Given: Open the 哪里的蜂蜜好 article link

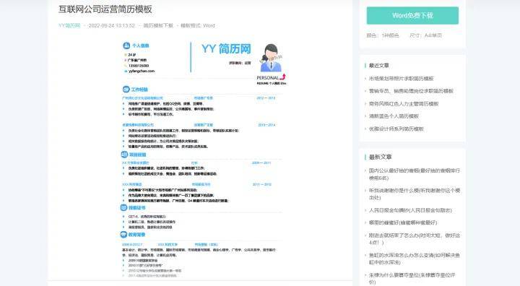Looking at the screenshot, I should tap(403, 222).
